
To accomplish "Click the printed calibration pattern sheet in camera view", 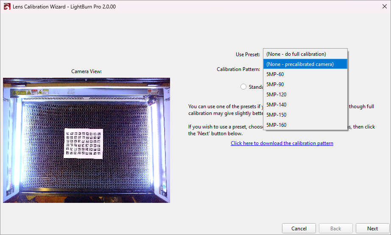I will [83, 144].
